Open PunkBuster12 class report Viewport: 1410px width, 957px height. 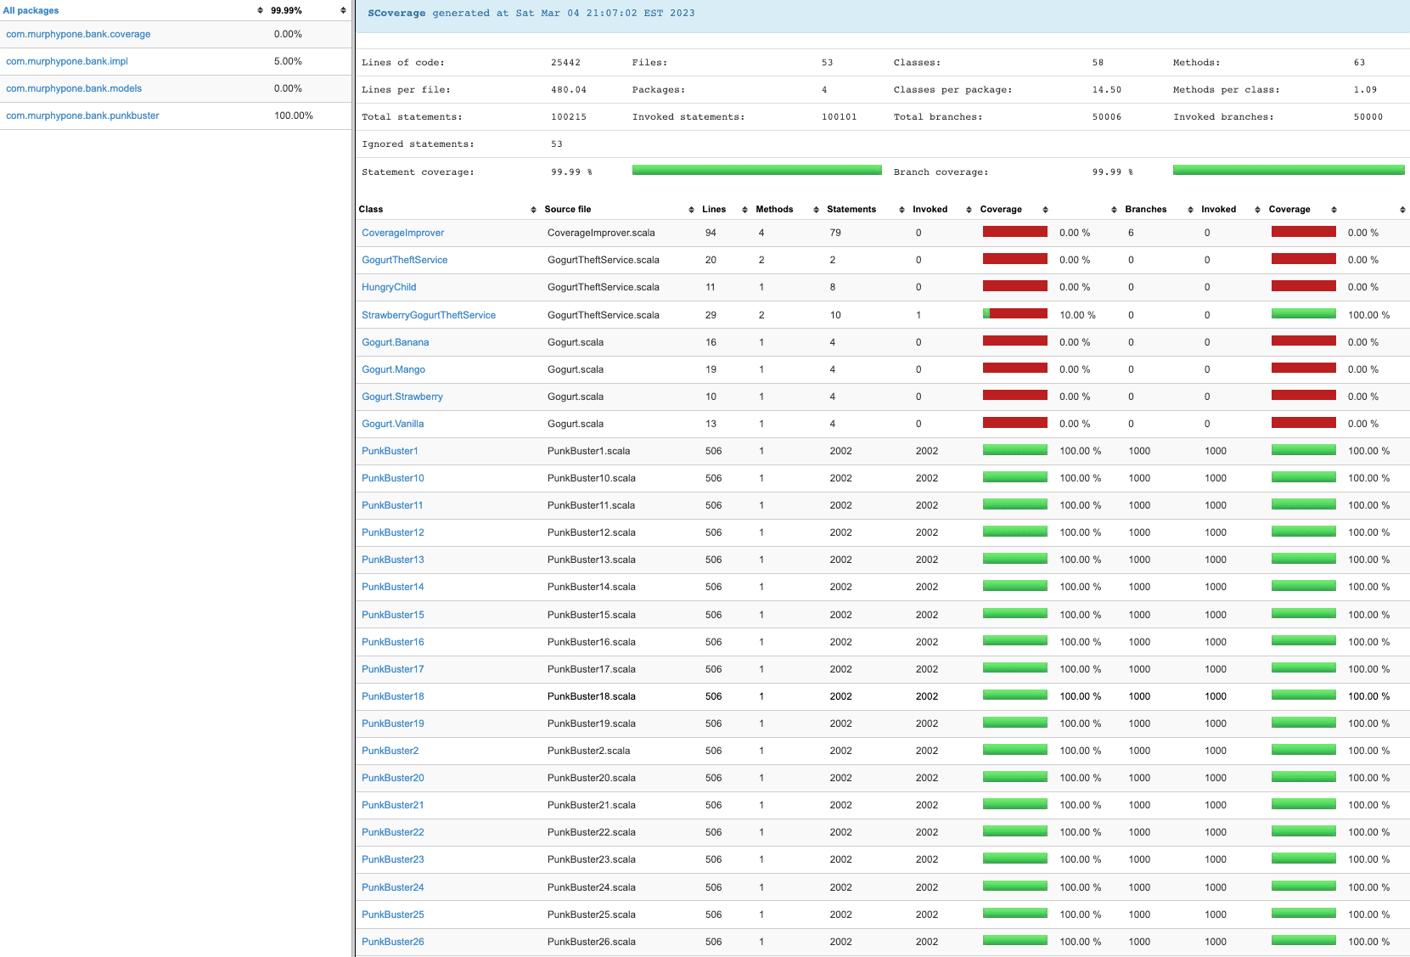tap(393, 532)
